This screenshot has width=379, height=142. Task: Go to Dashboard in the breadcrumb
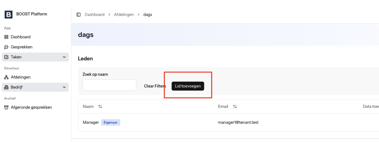(95, 15)
